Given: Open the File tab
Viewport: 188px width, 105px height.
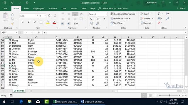Looking at the screenshot, I should [x=6, y=8].
